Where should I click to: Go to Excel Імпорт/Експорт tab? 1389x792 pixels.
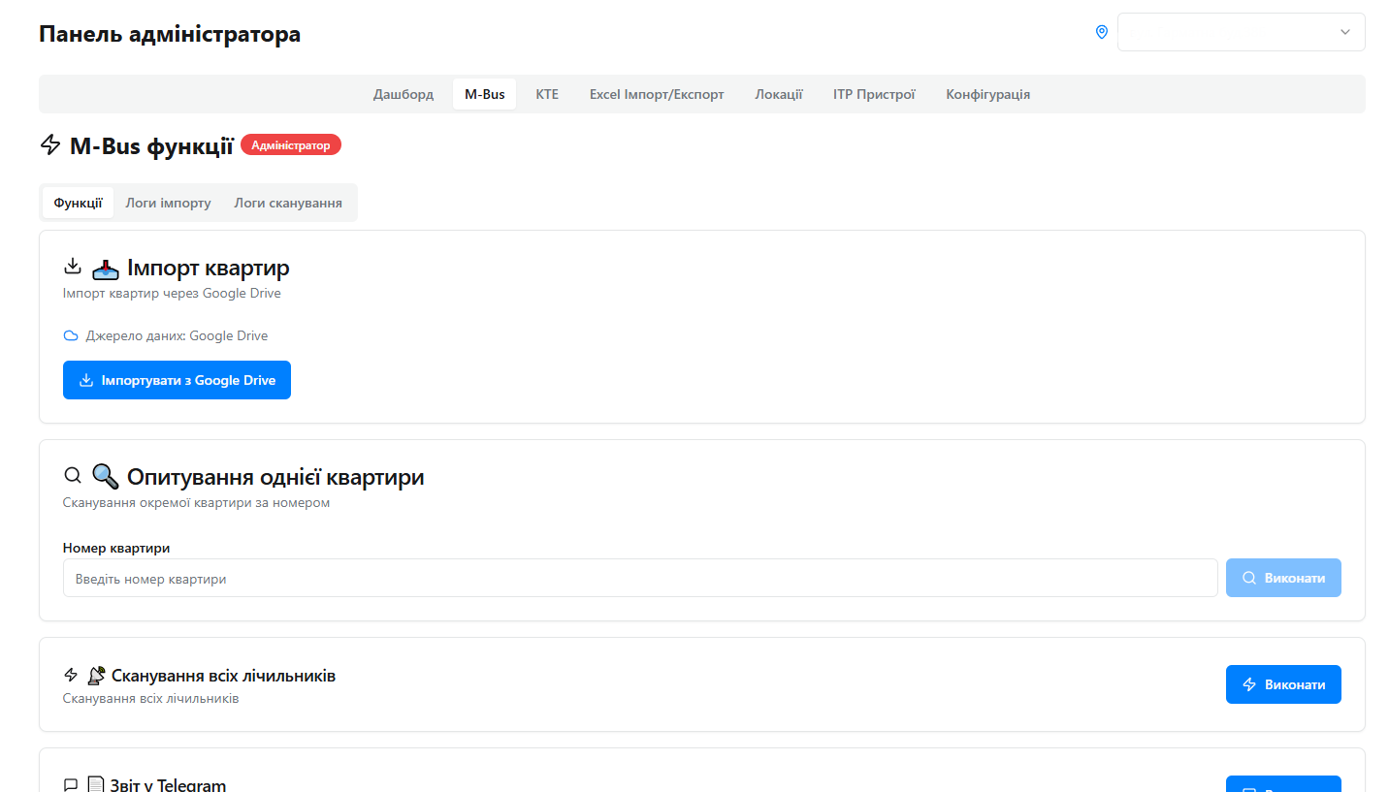click(657, 94)
